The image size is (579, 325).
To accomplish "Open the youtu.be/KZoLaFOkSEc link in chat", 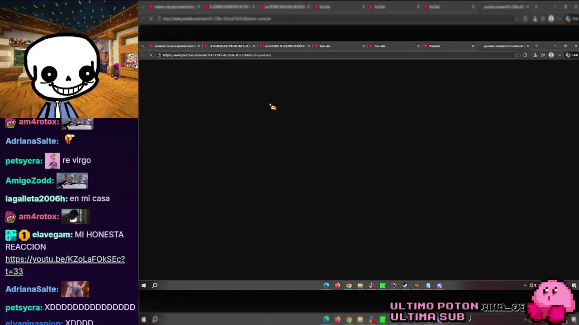I will click(65, 265).
